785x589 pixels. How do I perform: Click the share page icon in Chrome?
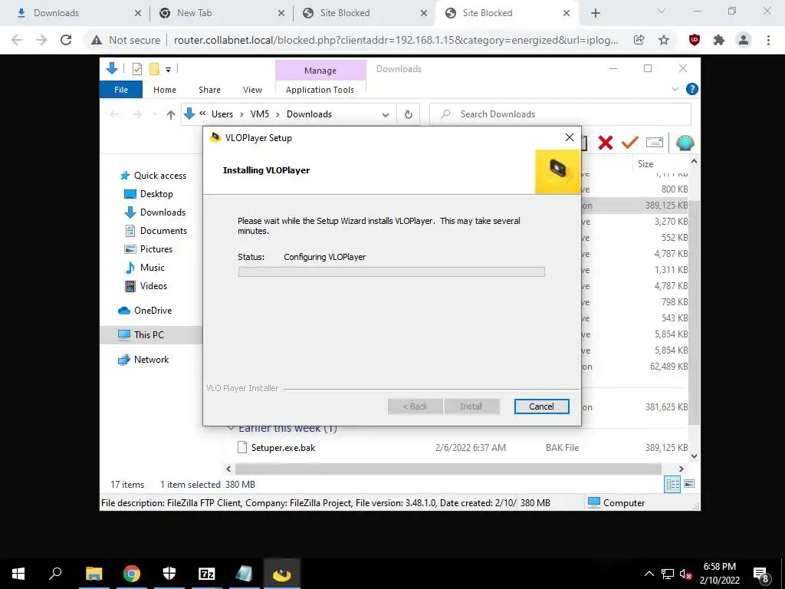[639, 40]
